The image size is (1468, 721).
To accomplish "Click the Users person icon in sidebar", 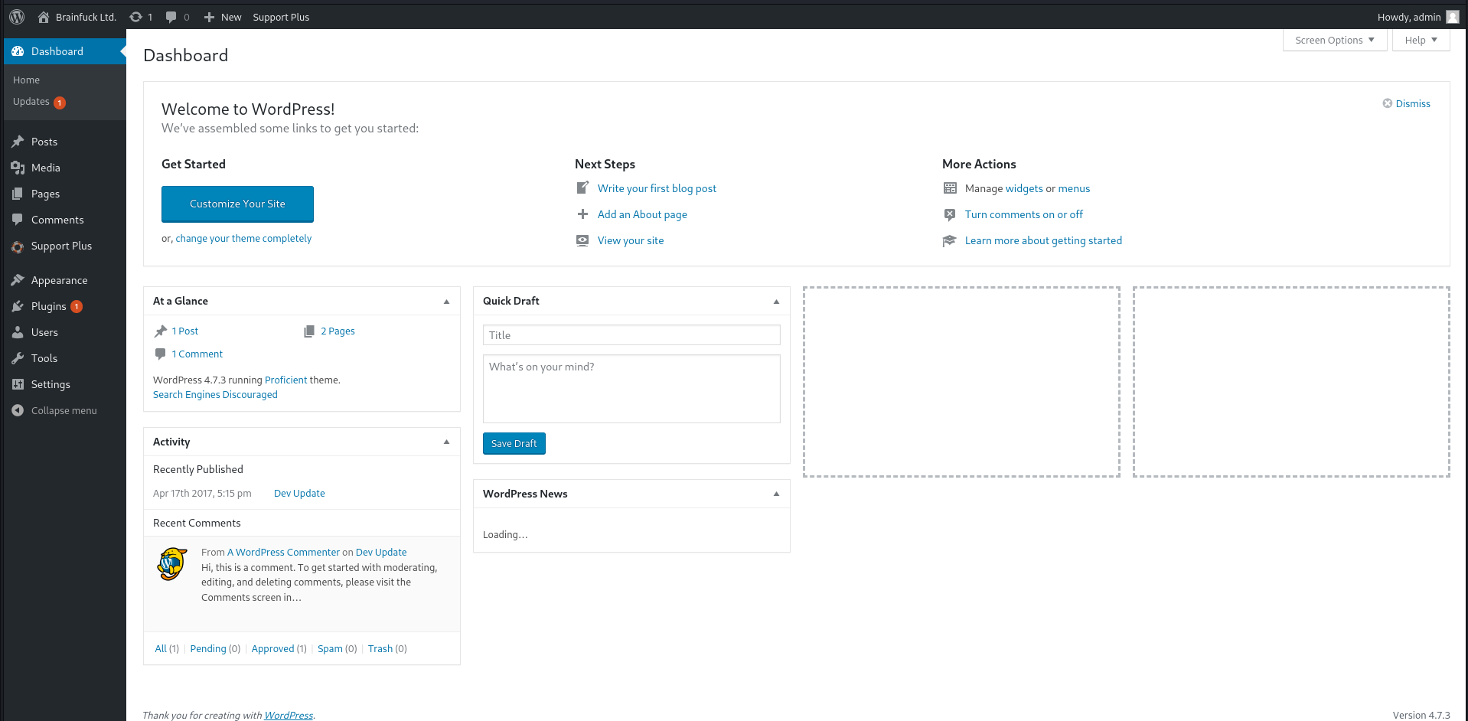I will click(x=18, y=332).
